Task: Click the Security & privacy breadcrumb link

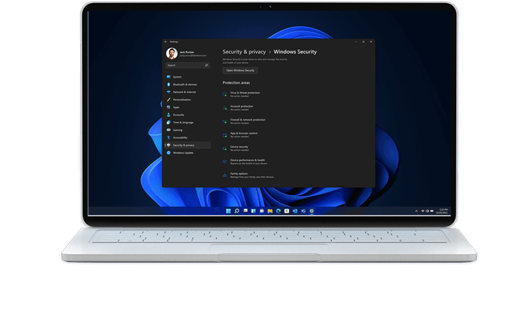Action: pyautogui.click(x=244, y=52)
